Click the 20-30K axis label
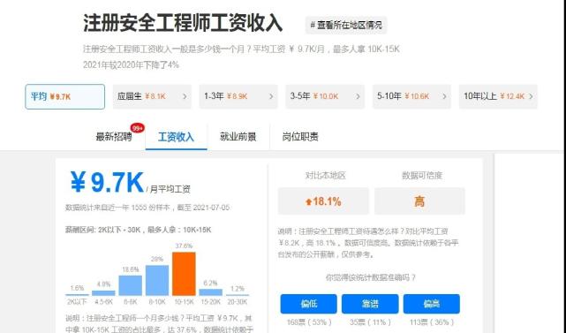Viewport: 566px width, 333px height. click(238, 301)
